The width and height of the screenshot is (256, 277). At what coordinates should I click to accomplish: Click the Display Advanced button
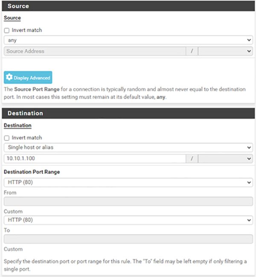click(x=28, y=78)
